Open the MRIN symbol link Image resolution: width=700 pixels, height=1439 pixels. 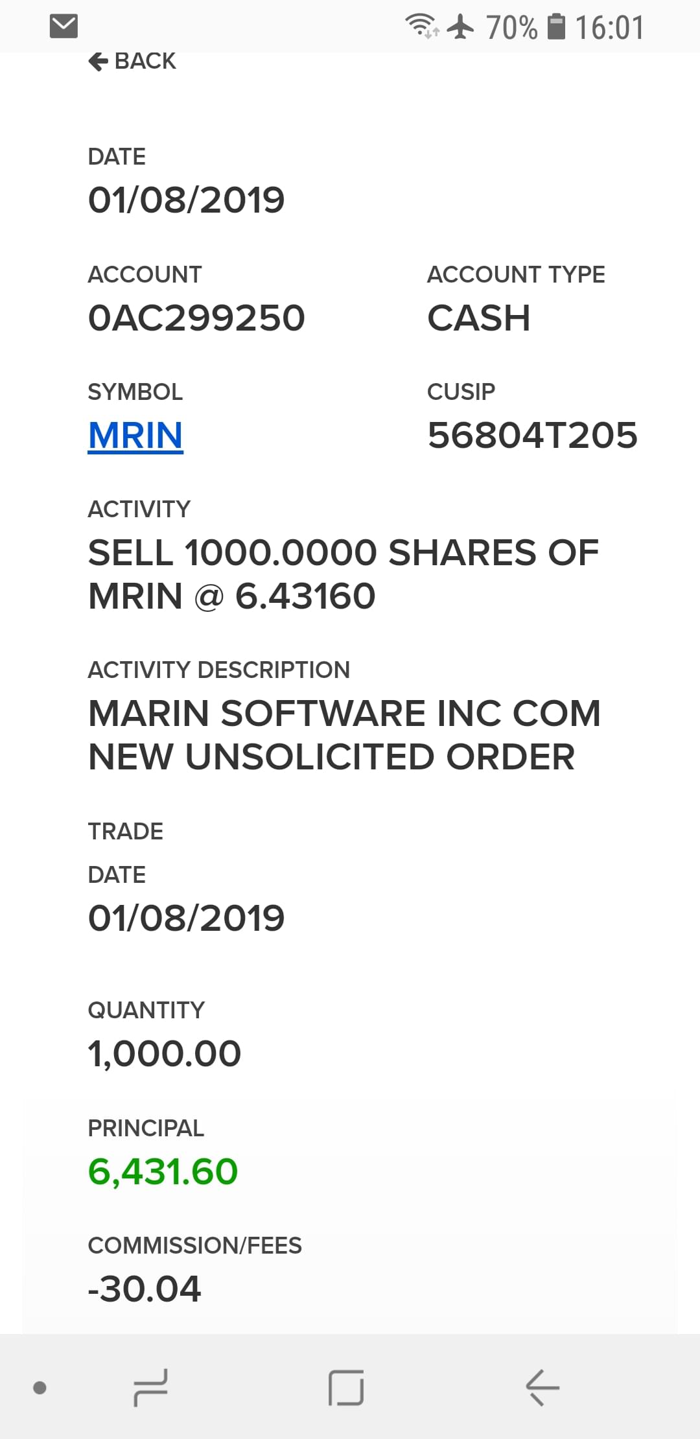[x=135, y=435]
